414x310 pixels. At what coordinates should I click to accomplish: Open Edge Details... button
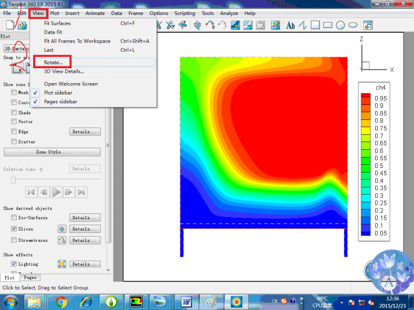pos(85,132)
